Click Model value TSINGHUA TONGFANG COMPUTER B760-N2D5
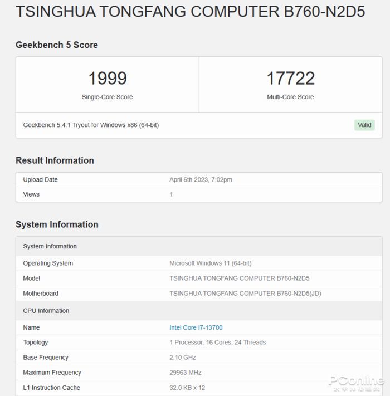This screenshot has width=390, height=396. click(239, 278)
